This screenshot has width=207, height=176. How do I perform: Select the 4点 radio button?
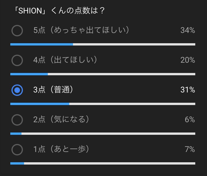click(x=17, y=60)
